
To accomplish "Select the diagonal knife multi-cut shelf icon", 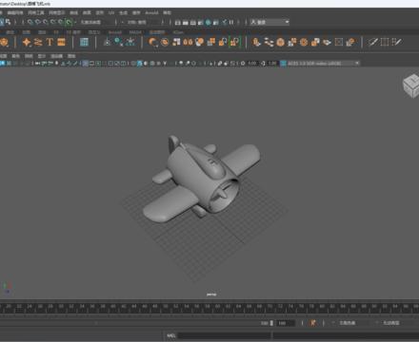I will pyautogui.click(x=373, y=42).
